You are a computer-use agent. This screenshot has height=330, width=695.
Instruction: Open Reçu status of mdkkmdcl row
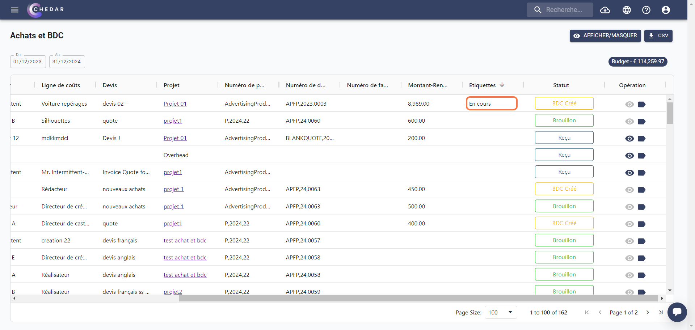564,137
